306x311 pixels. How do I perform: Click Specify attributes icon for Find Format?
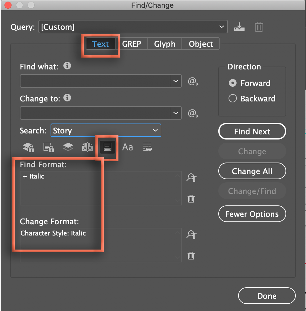click(191, 178)
